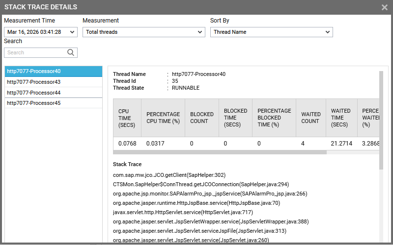Click the BLOCKED COUNT column header

pos(201,118)
